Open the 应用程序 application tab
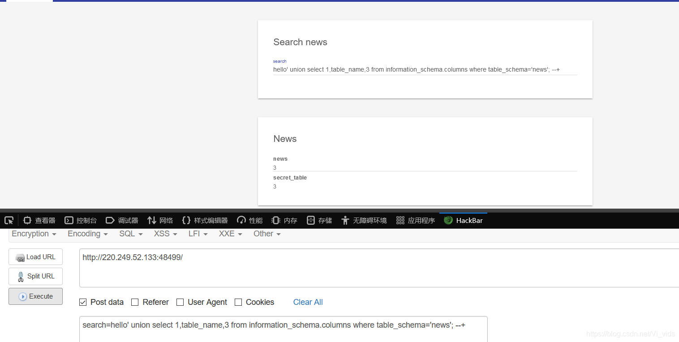This screenshot has width=679, height=342. (416, 220)
